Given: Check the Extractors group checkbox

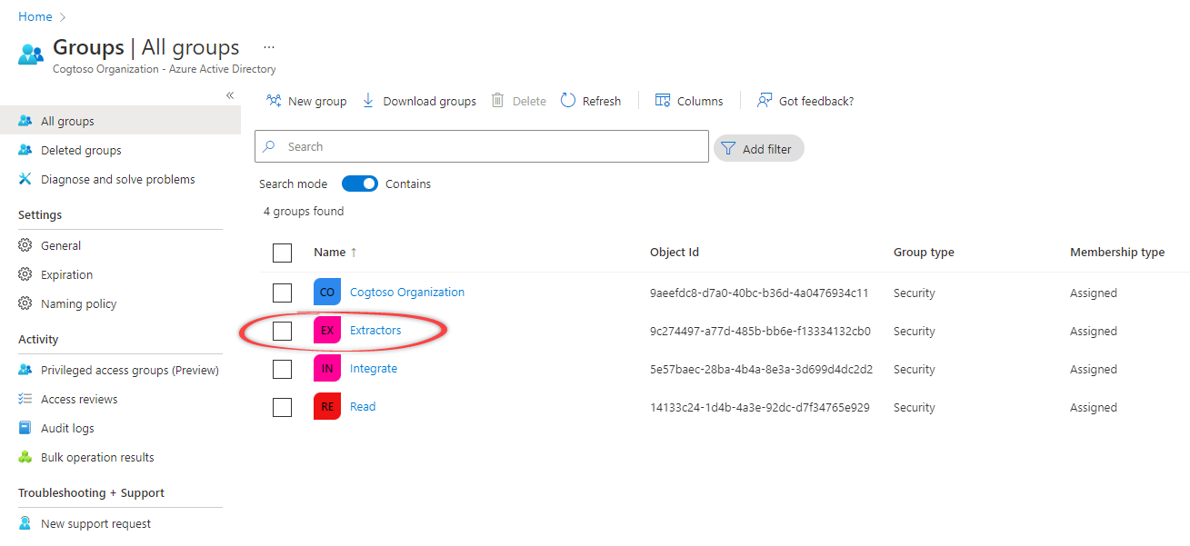Looking at the screenshot, I should (x=283, y=331).
